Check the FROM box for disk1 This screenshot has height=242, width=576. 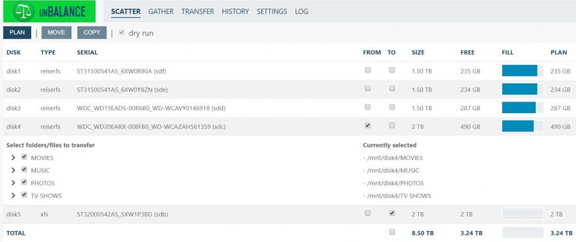(x=367, y=70)
